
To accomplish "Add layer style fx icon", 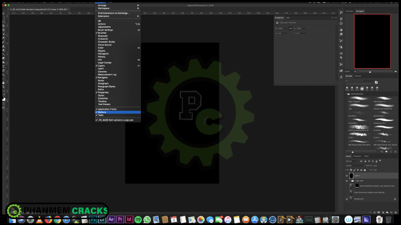I will click(375, 212).
